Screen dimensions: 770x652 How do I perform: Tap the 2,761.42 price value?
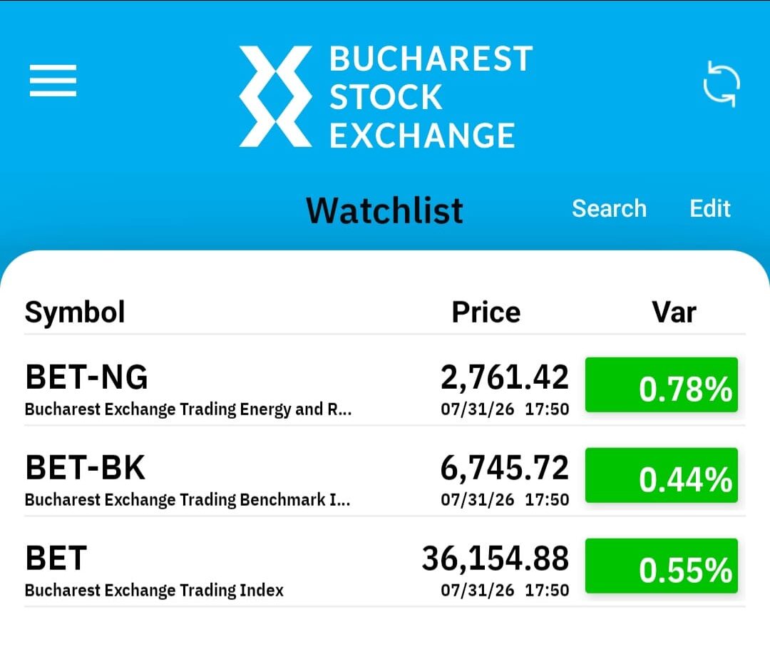pos(504,377)
